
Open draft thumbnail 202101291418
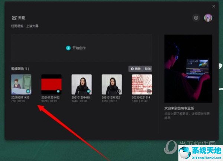click(x=81, y=84)
